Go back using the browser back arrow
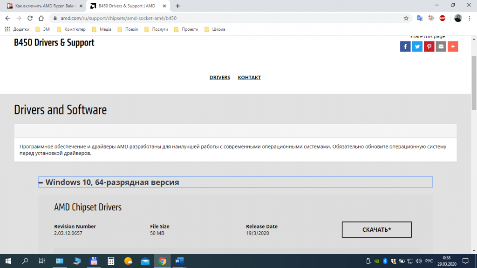The image size is (477, 268). [7, 18]
